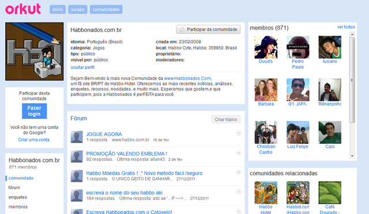Click Bárbara member photo
This screenshot has width=369, height=214.
tap(266, 90)
